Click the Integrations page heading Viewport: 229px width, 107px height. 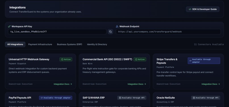click(x=18, y=7)
